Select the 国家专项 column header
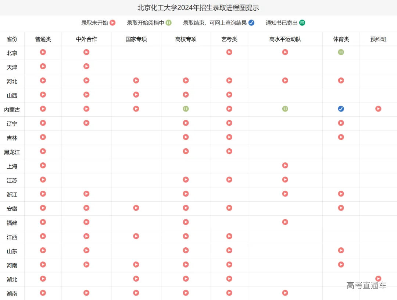The image size is (397, 300). coord(136,39)
